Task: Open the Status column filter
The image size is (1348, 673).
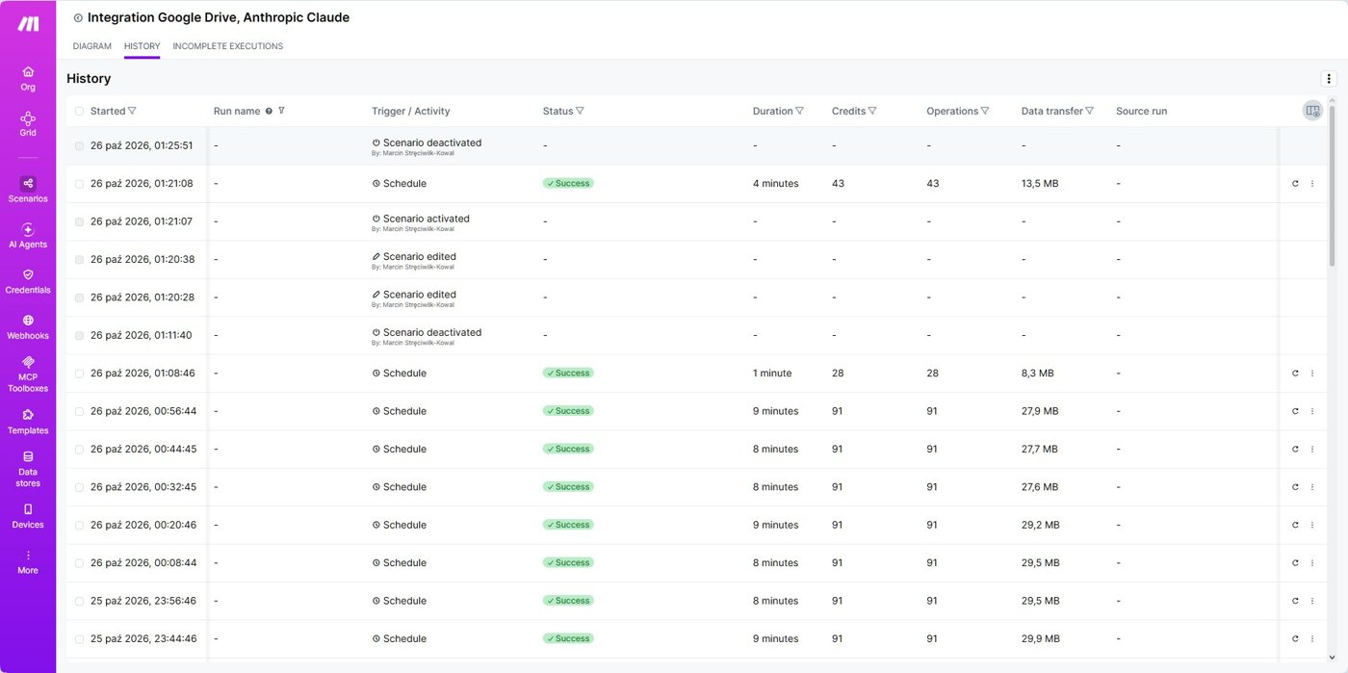Action: [x=580, y=111]
